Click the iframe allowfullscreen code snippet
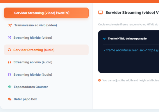 pyautogui.click(x=131, y=50)
